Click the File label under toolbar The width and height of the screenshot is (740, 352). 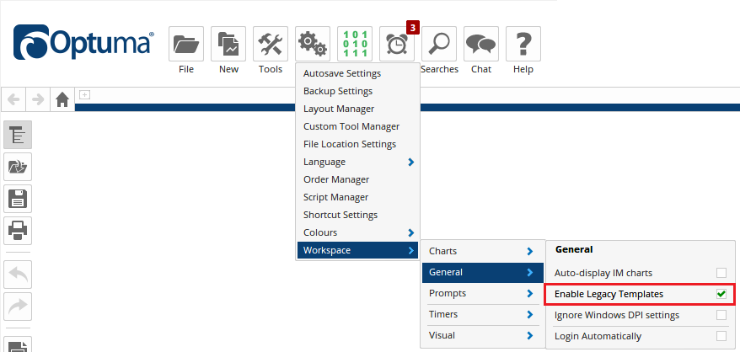186,69
